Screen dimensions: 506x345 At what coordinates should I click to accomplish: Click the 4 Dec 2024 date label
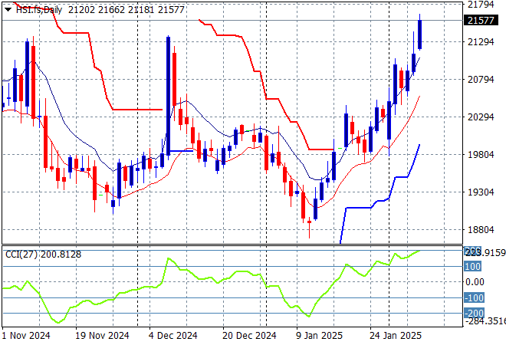point(172,336)
